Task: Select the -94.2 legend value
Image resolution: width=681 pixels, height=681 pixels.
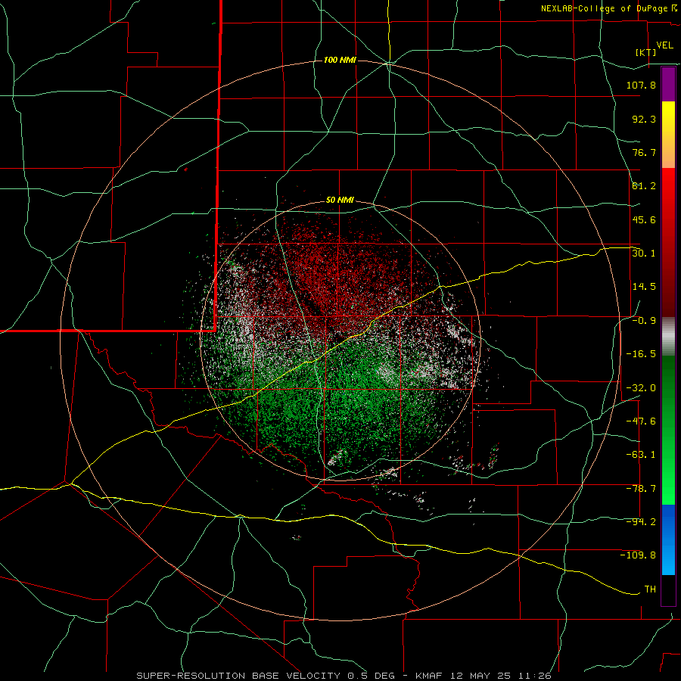Action: tap(641, 522)
